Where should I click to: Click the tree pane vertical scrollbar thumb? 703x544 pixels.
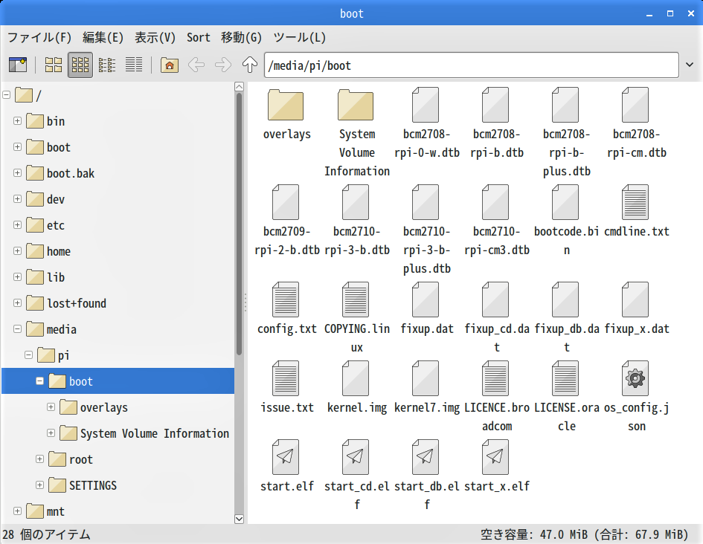[x=240, y=224]
